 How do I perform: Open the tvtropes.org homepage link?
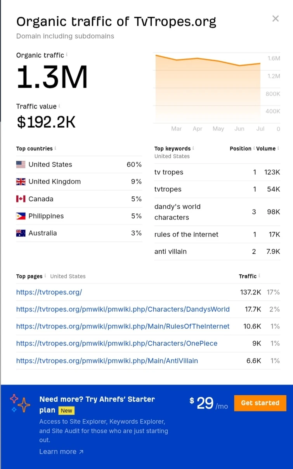pyautogui.click(x=49, y=292)
